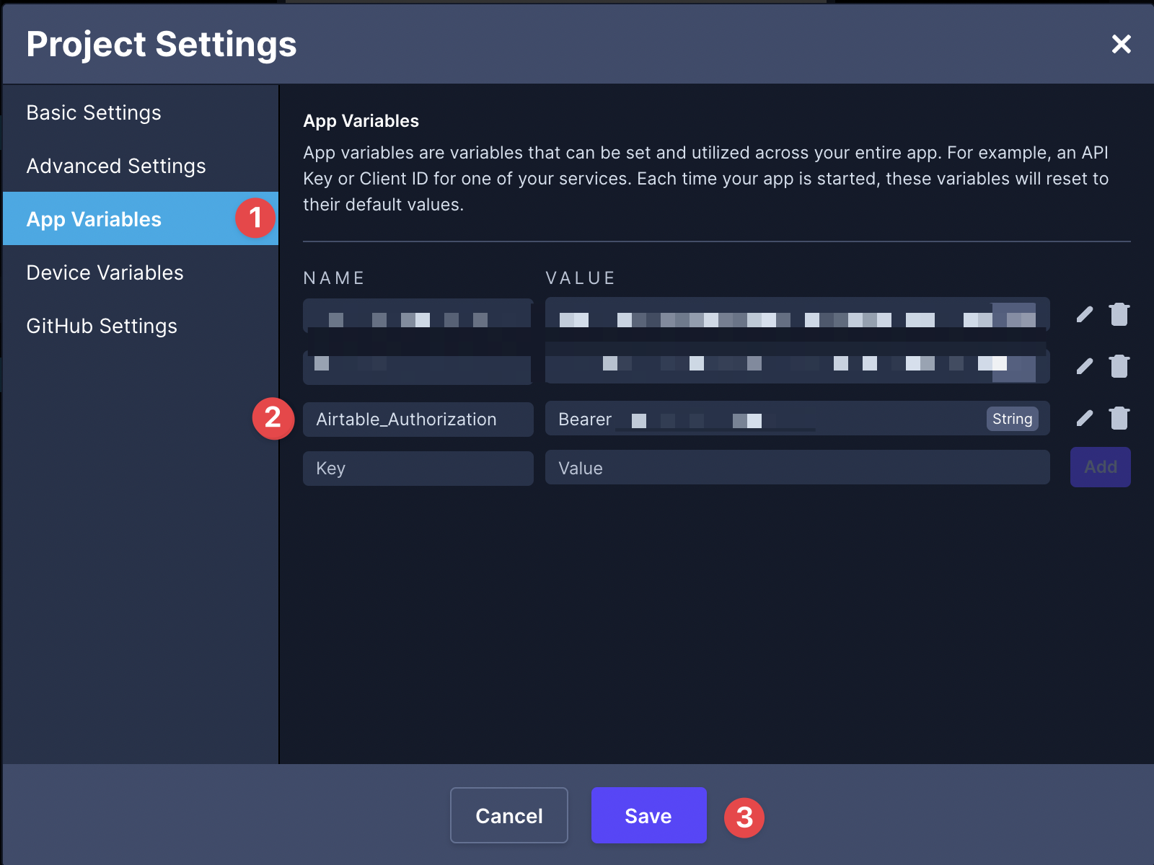Go to Device Variables
1154x865 pixels.
point(141,272)
